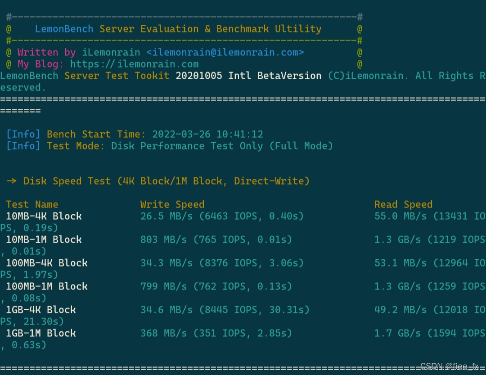The width and height of the screenshot is (486, 375).
Task: Click read speed 53.1 MB/s (12964
Action: coord(421,263)
